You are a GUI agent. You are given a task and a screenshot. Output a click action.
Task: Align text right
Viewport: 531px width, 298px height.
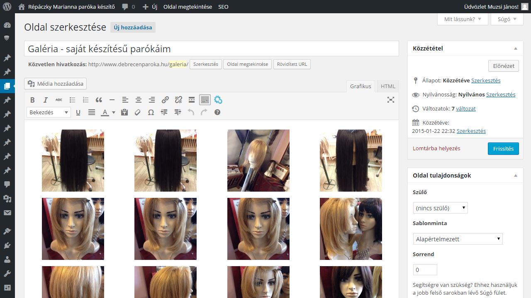[152, 100]
